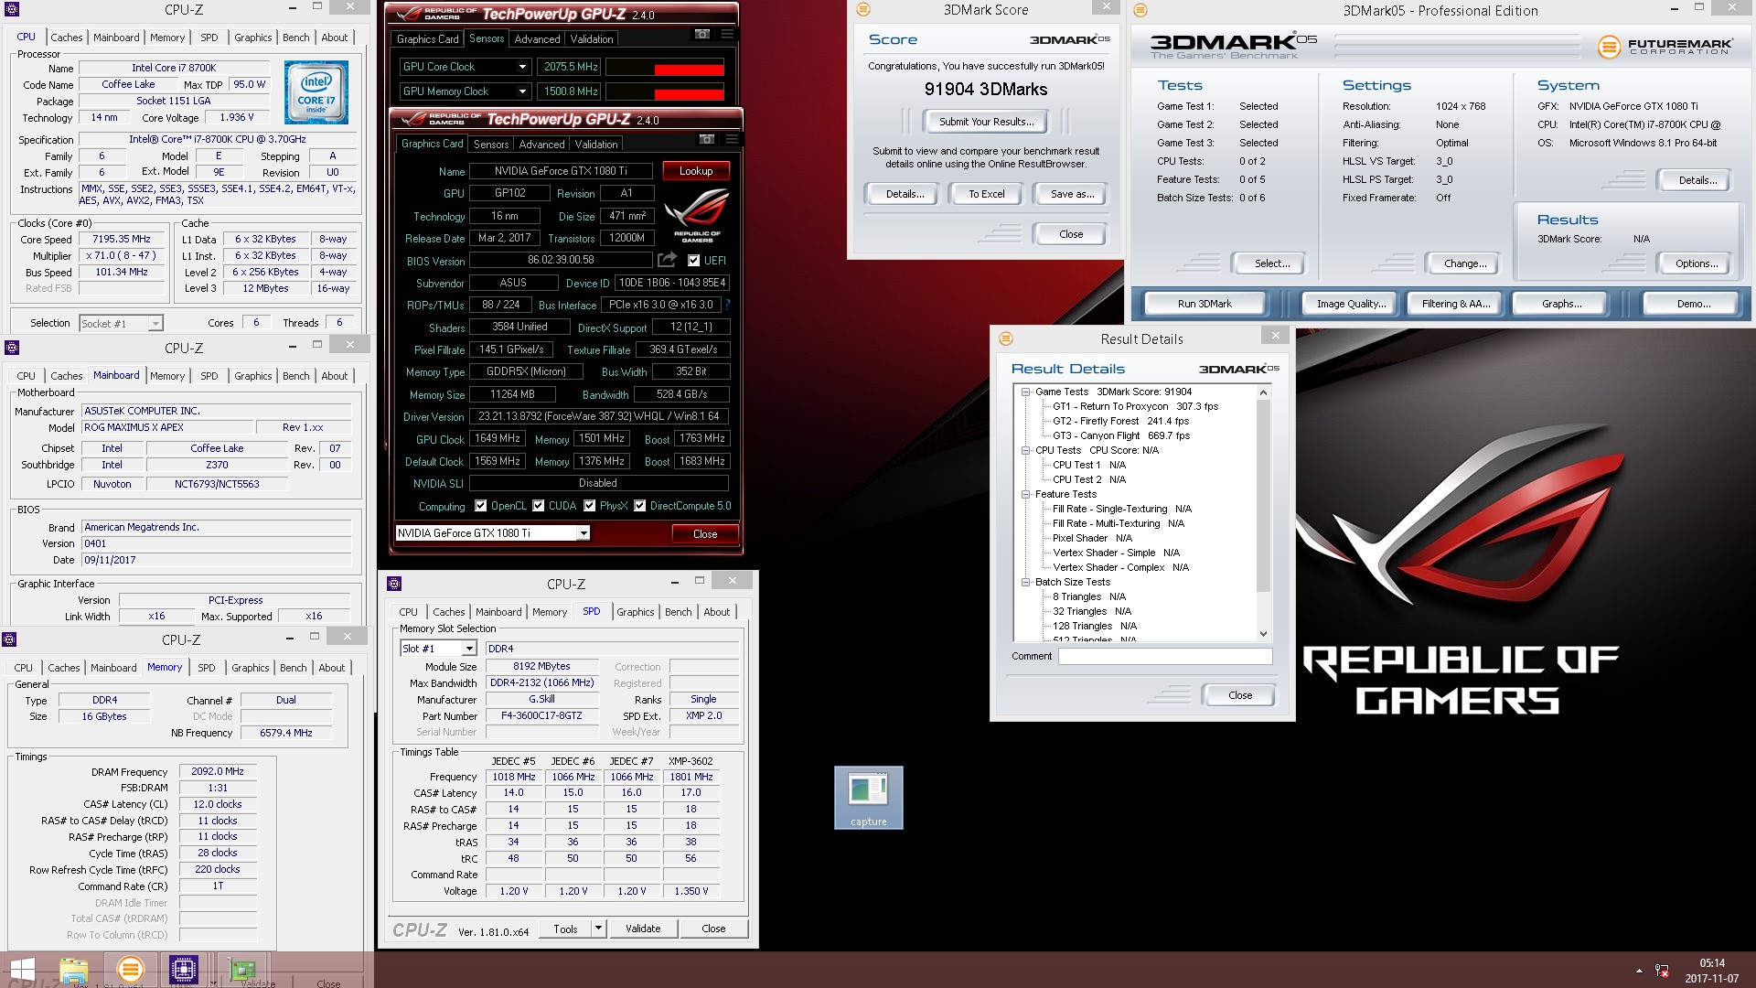Open the GPU Memory Clock sensor dropdown

pos(522,91)
